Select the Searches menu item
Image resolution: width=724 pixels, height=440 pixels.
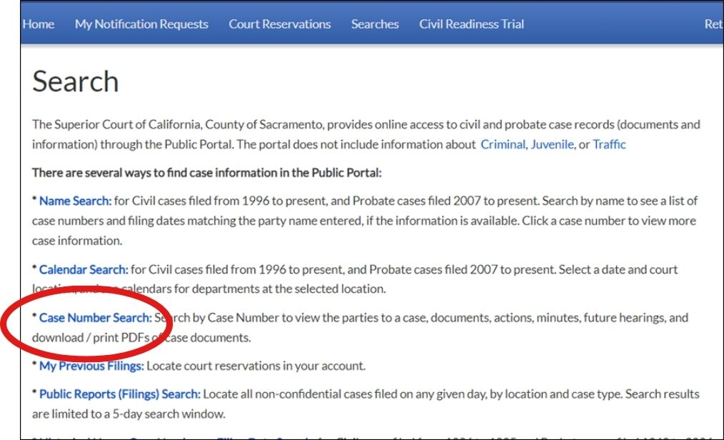pyautogui.click(x=375, y=24)
